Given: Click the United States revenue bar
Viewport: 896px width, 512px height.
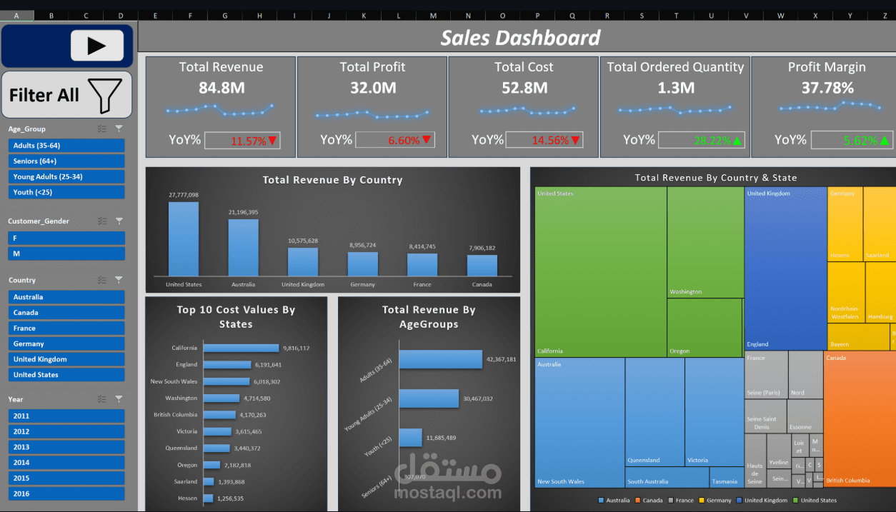Looking at the screenshot, I should point(184,239).
